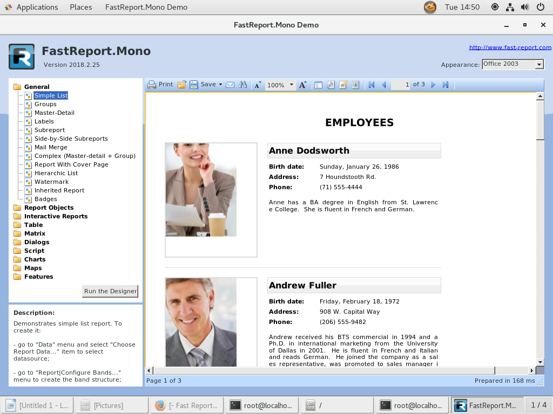Image resolution: width=553 pixels, height=414 pixels.
Task: Open FastReport.Mono Demo top bar menu
Action: pos(146,7)
